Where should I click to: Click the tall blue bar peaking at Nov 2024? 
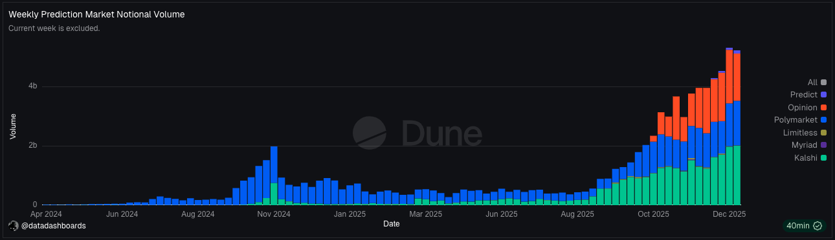click(x=274, y=165)
